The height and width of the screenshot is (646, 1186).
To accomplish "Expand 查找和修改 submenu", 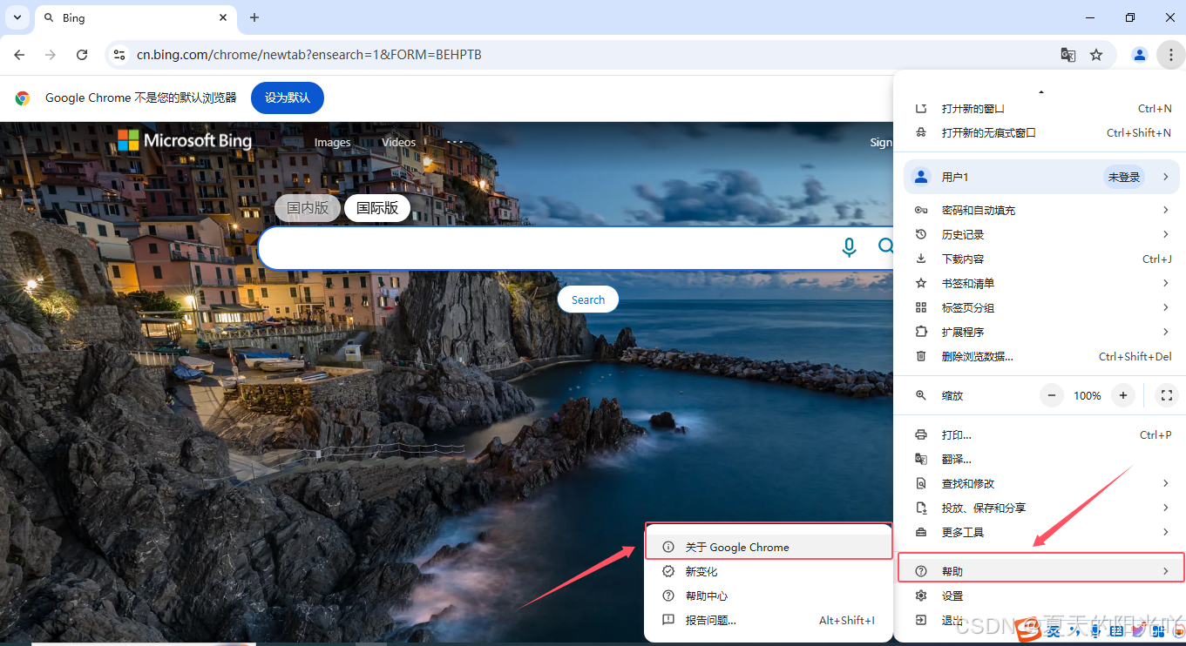I will pos(1040,483).
